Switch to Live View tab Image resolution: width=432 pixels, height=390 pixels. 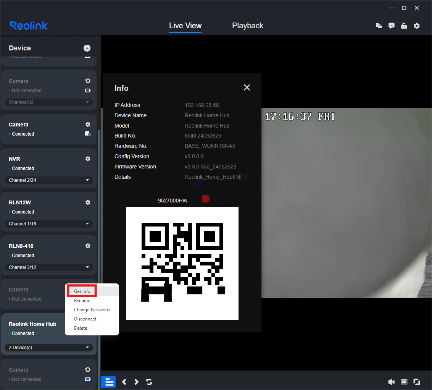coord(185,26)
